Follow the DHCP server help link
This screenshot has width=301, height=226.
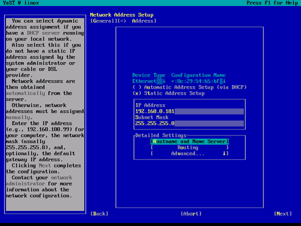[x=43, y=33]
